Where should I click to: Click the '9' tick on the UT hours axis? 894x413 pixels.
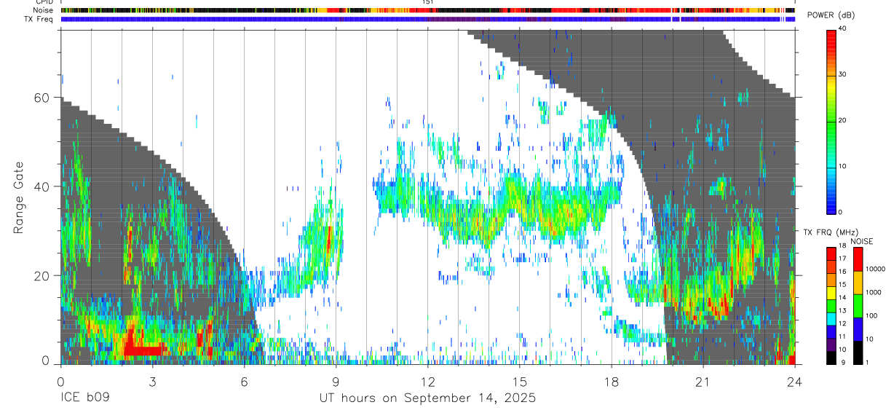336,381
